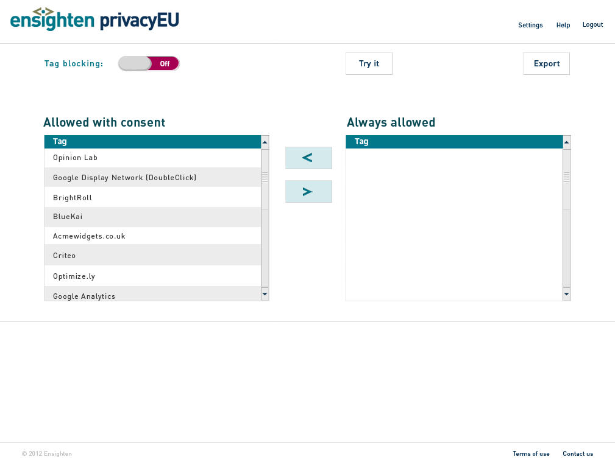Open the Contact us link
Viewport: 615px width, 465px height.
coord(578,454)
